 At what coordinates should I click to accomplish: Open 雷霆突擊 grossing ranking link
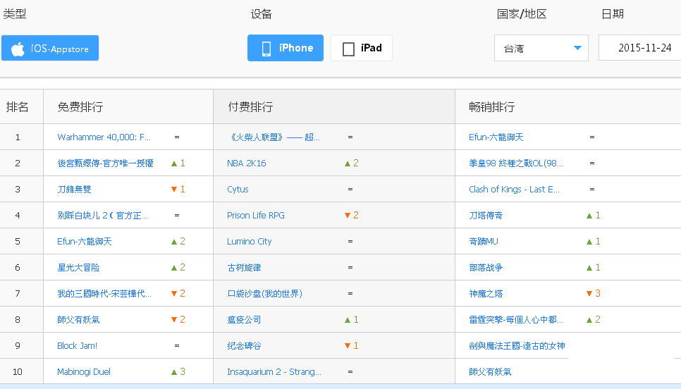point(516,319)
